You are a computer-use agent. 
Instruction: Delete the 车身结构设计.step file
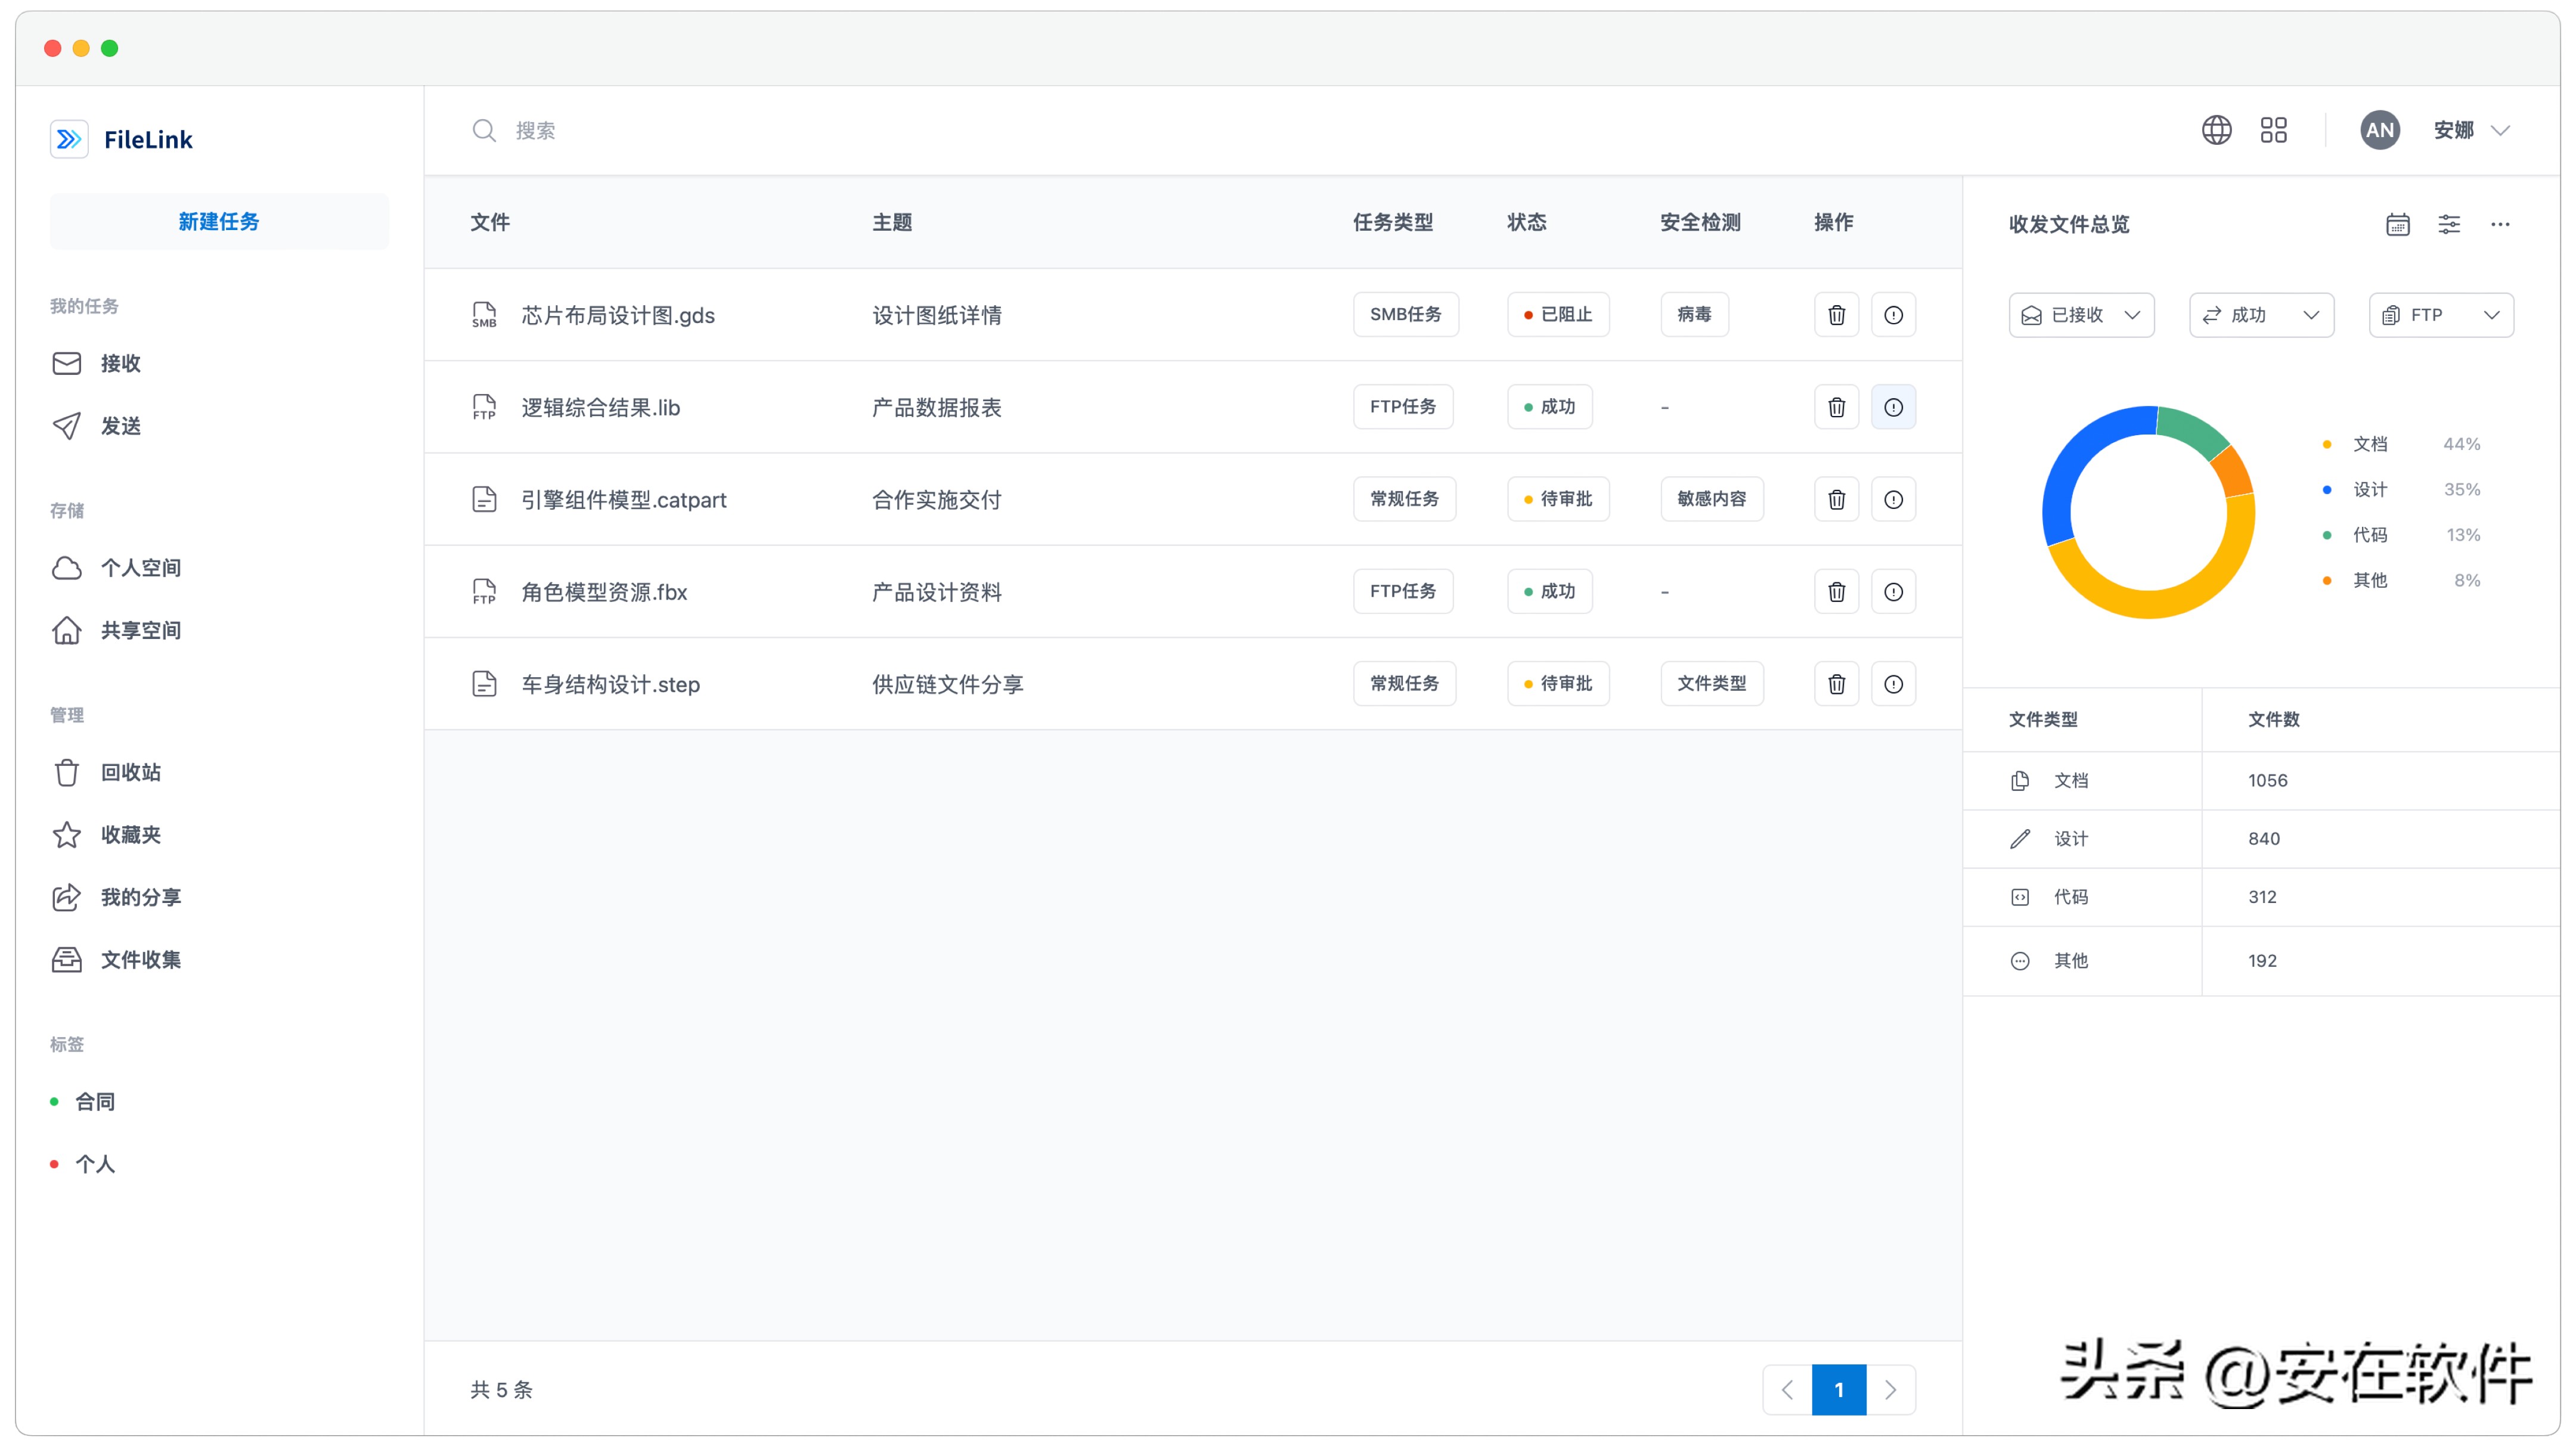point(1836,684)
